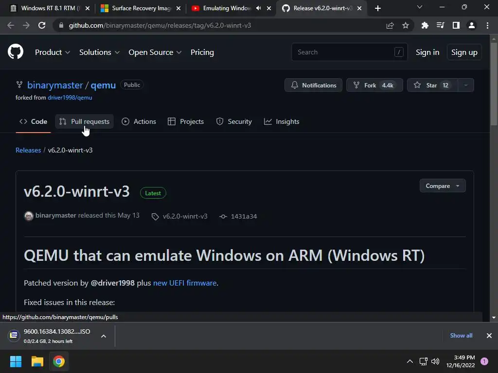Viewport: 498px width, 373px height.
Task: Open File Explorer from taskbar
Action: pos(37,361)
